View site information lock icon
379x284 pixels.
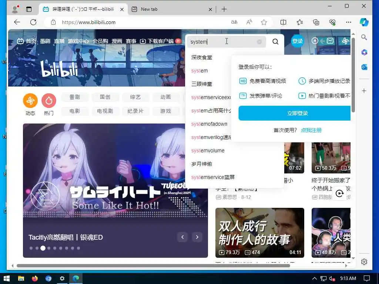pyautogui.click(x=53, y=22)
